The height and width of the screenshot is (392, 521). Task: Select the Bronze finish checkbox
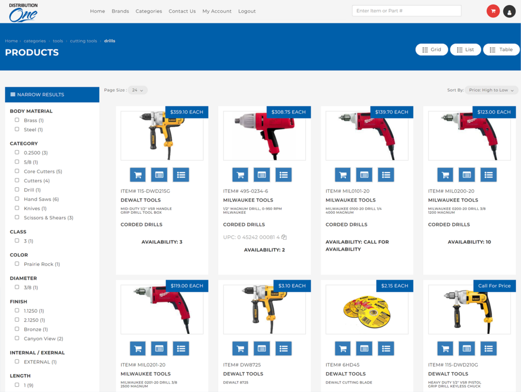(x=17, y=329)
